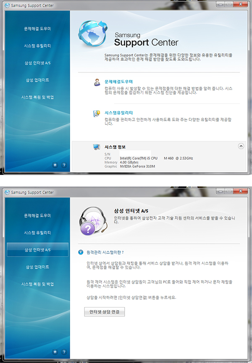The width and height of the screenshot is (252, 363).
Task: Click top window title bar app icon
Action: coord(7,5)
